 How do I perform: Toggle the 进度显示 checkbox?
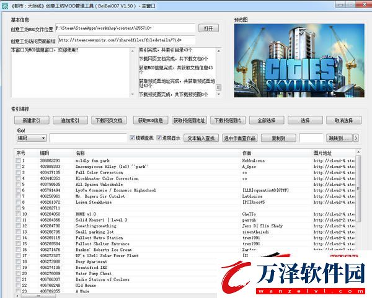(x=159, y=138)
